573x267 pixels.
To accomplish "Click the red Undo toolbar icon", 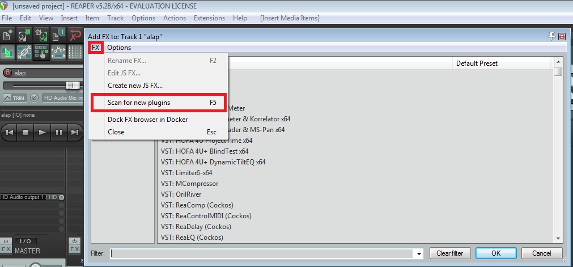I will (75, 36).
